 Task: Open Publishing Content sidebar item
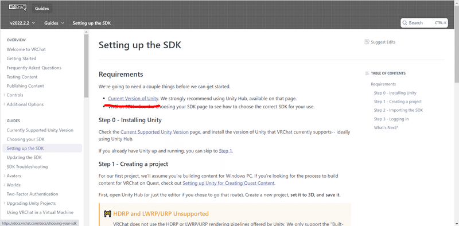(25, 86)
